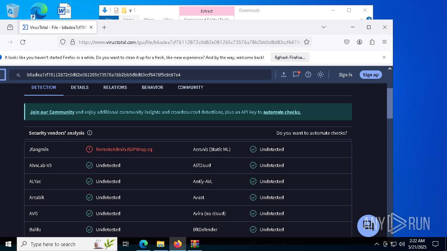The image size is (447, 251).
Task: Click the Antiy-AVL vendor name
Action: coord(203,181)
